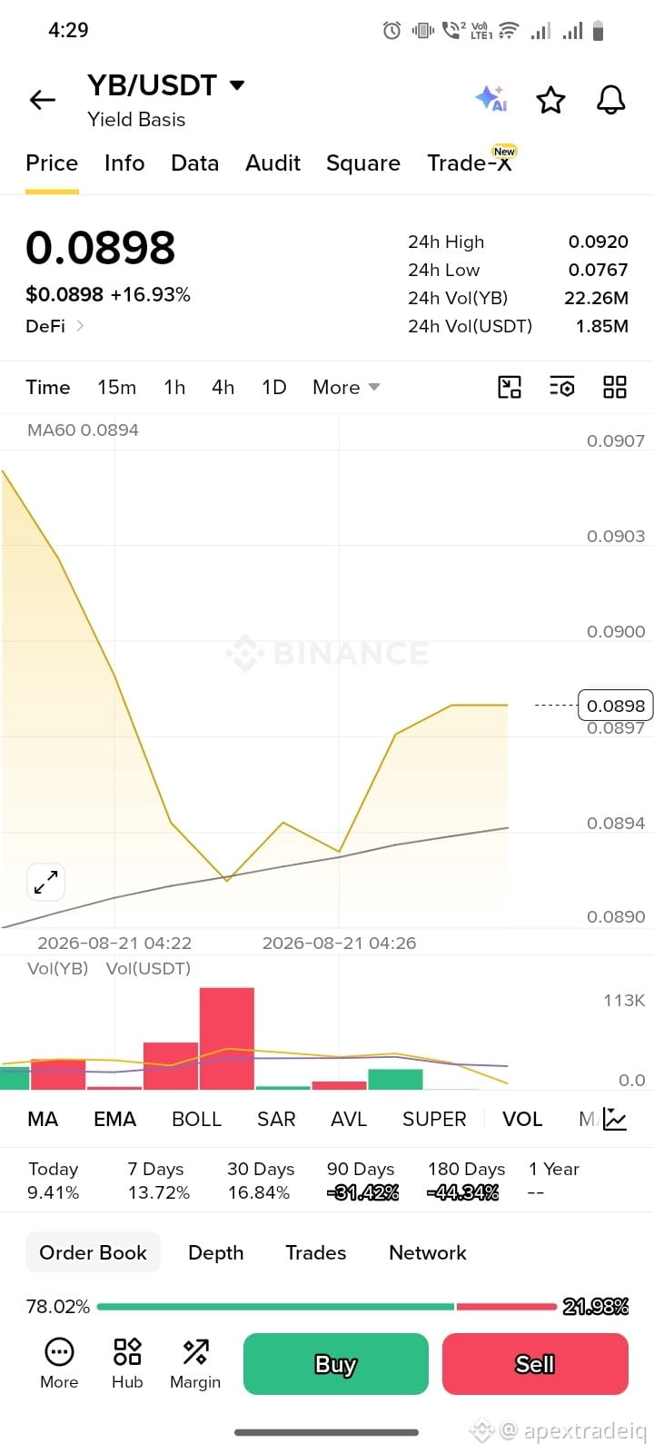Expand the DeFi category chevron
The height and width of the screenshot is (1453, 654).
(80, 325)
